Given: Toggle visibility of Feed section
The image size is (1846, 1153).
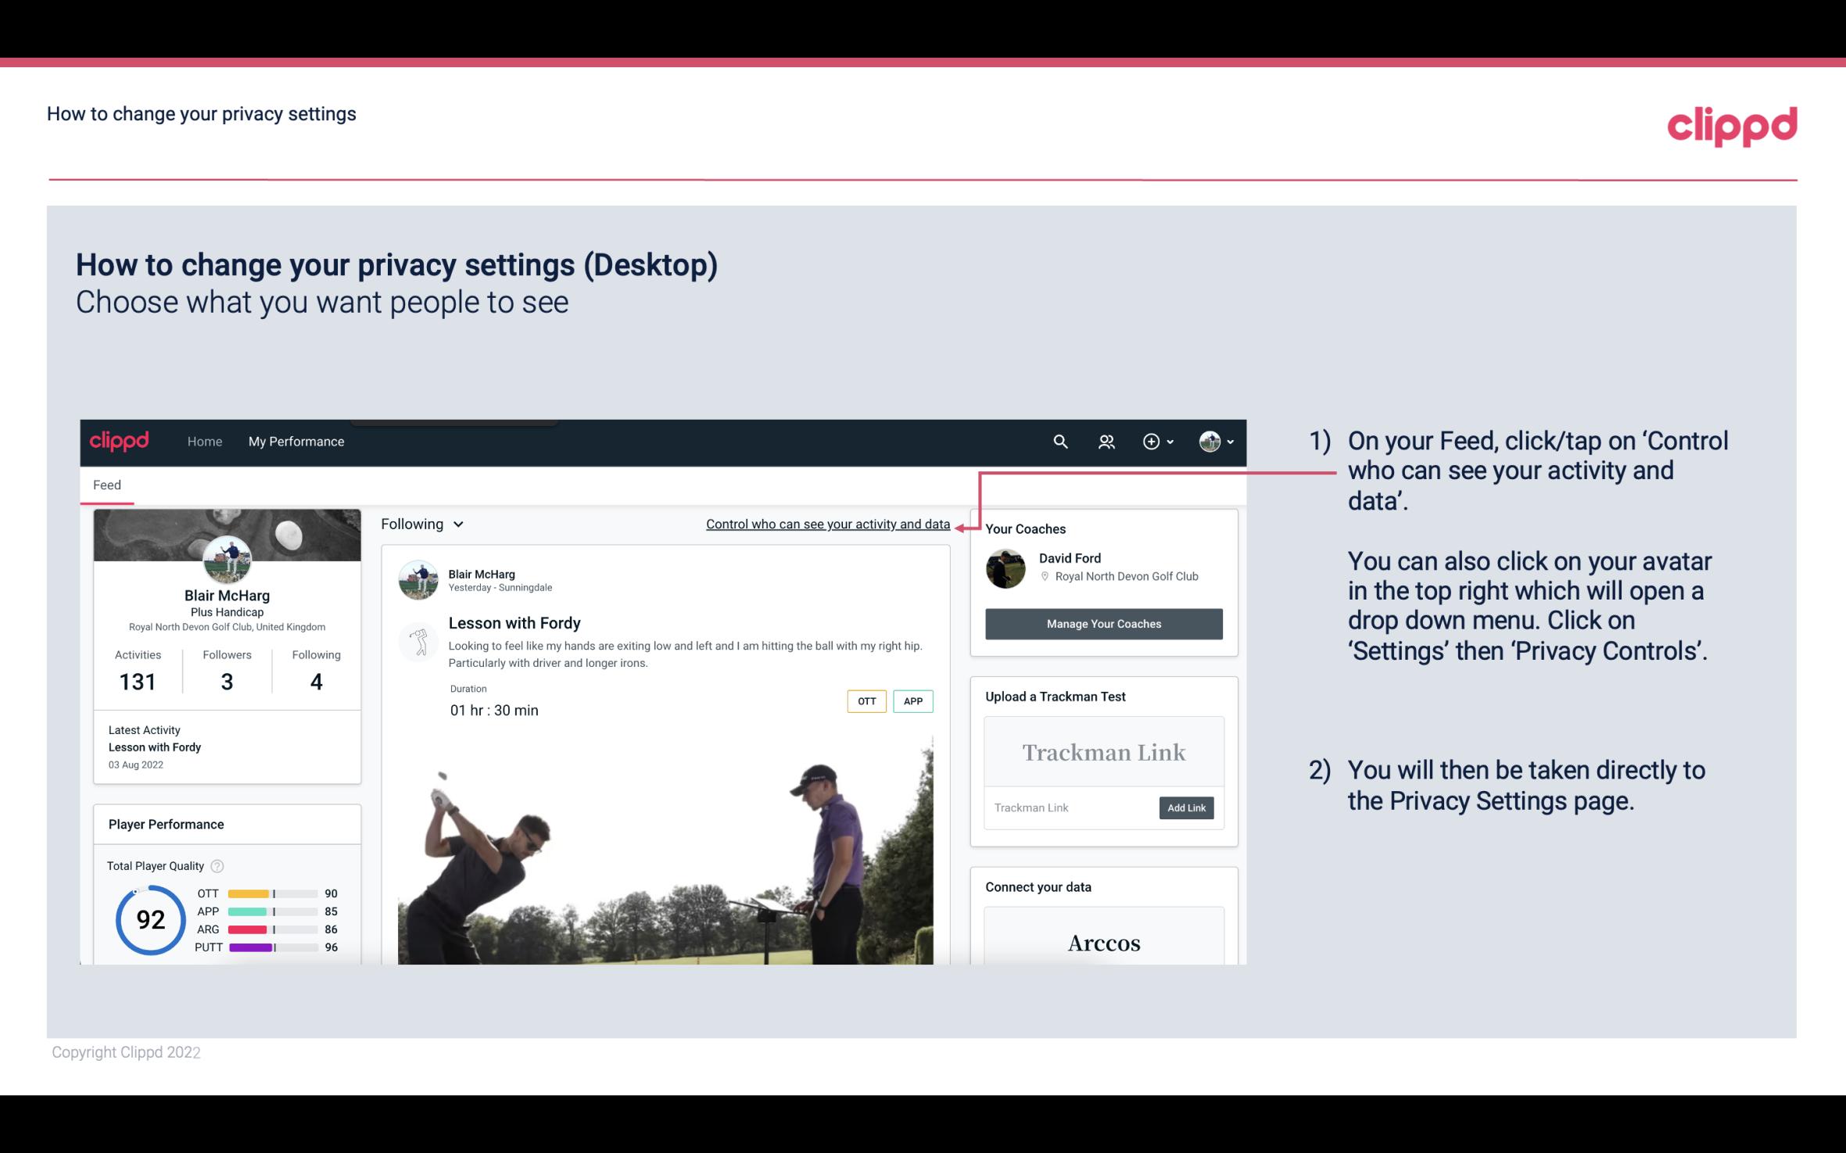Looking at the screenshot, I should tap(106, 484).
